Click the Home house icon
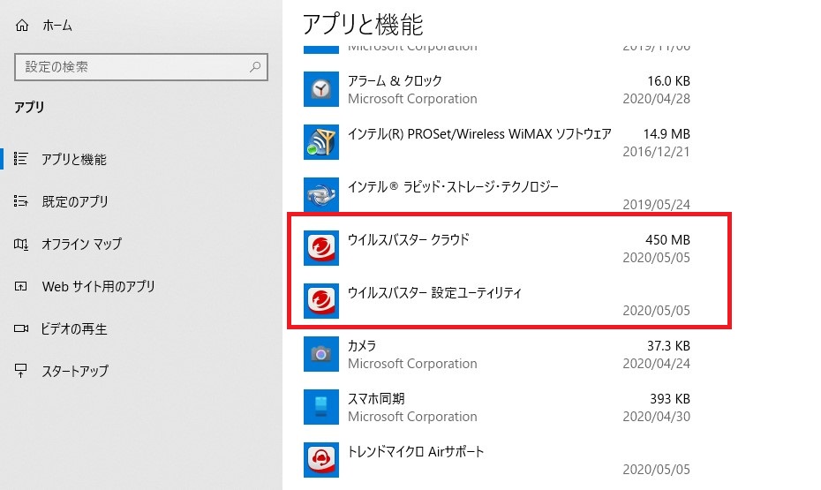821x490 pixels. tap(22, 25)
